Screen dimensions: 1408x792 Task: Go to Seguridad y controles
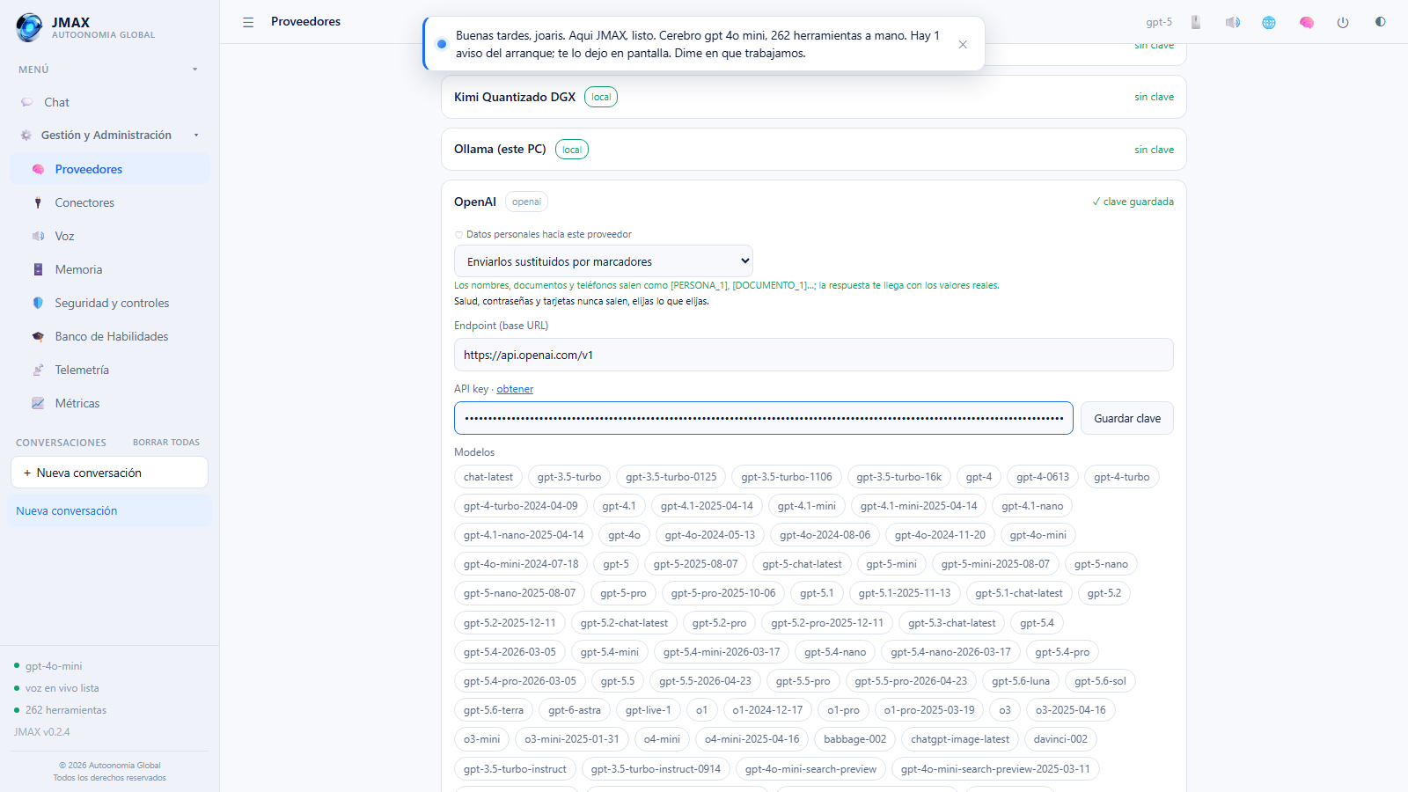tap(110, 303)
